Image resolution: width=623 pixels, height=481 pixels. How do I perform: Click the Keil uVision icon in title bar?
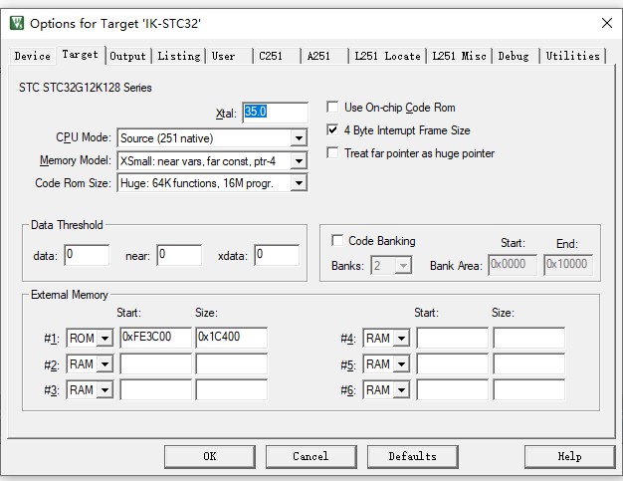pos(17,23)
